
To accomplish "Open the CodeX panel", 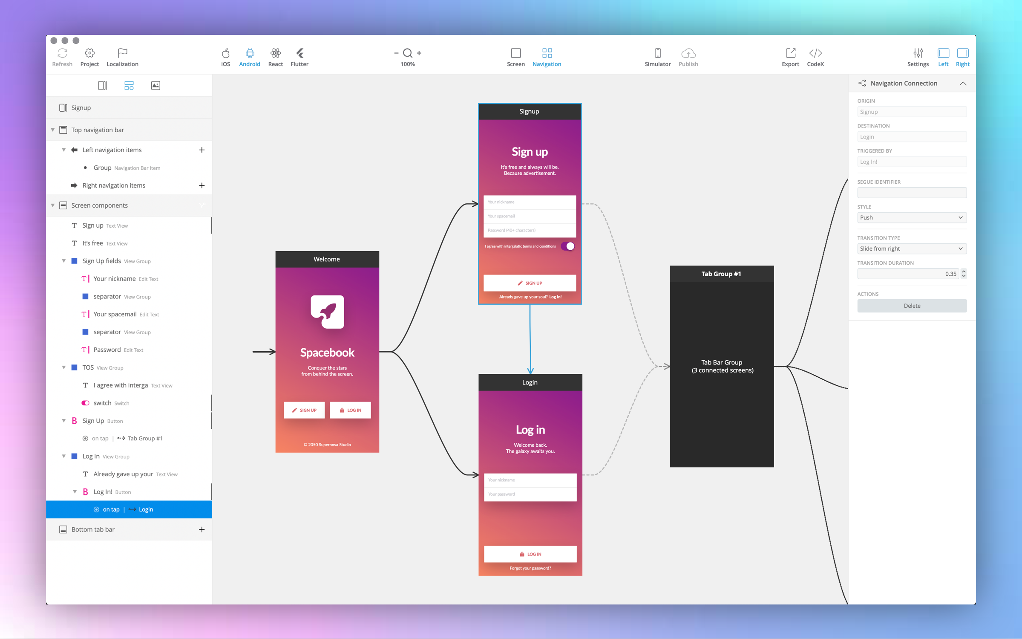I will click(815, 53).
